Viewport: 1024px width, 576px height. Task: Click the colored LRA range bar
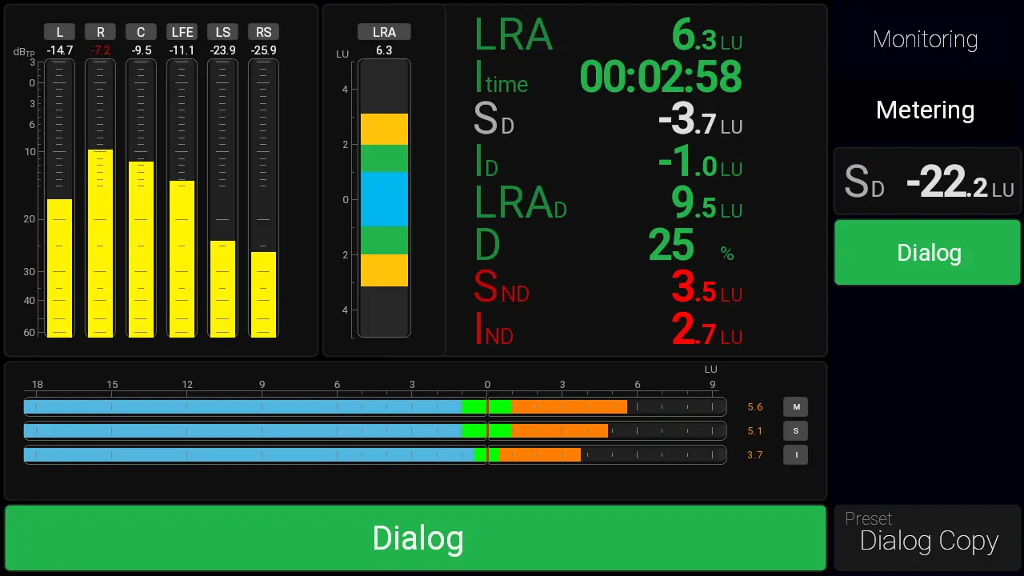[x=384, y=199]
